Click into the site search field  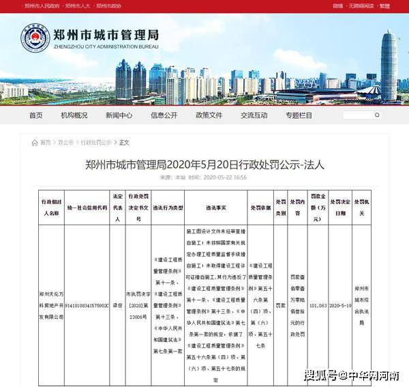coord(359,115)
